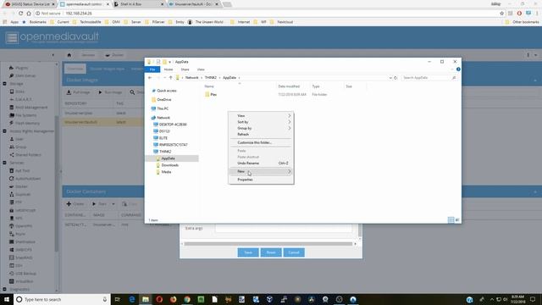Open the THINK2 network computer
This screenshot has height=305, width=542.
click(x=165, y=152)
